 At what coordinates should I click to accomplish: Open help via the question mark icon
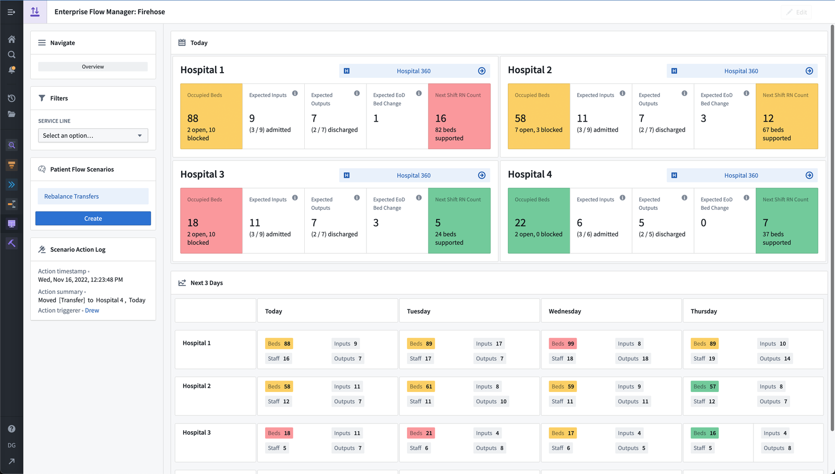pyautogui.click(x=11, y=428)
